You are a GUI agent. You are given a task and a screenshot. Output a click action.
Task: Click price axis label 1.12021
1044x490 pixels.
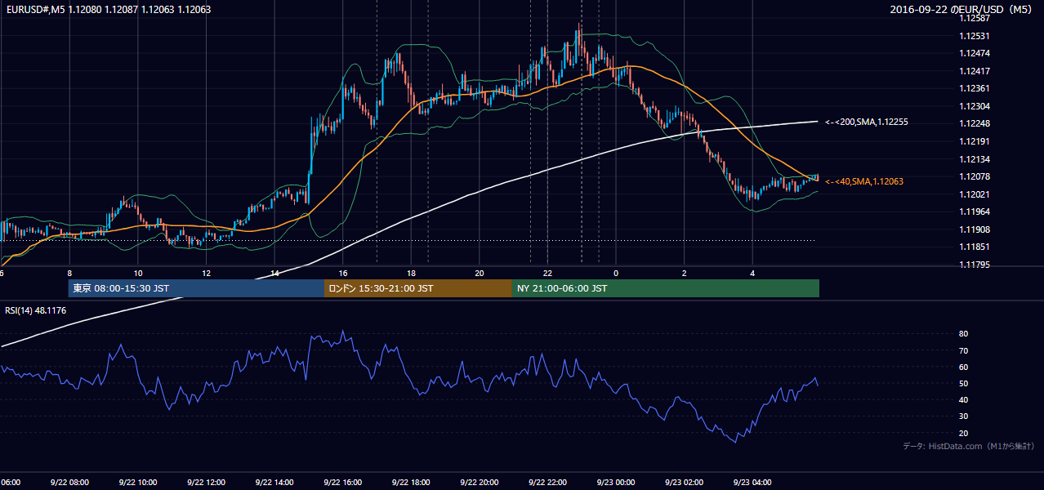point(974,194)
